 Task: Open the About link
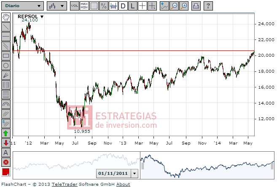[x=123, y=184]
